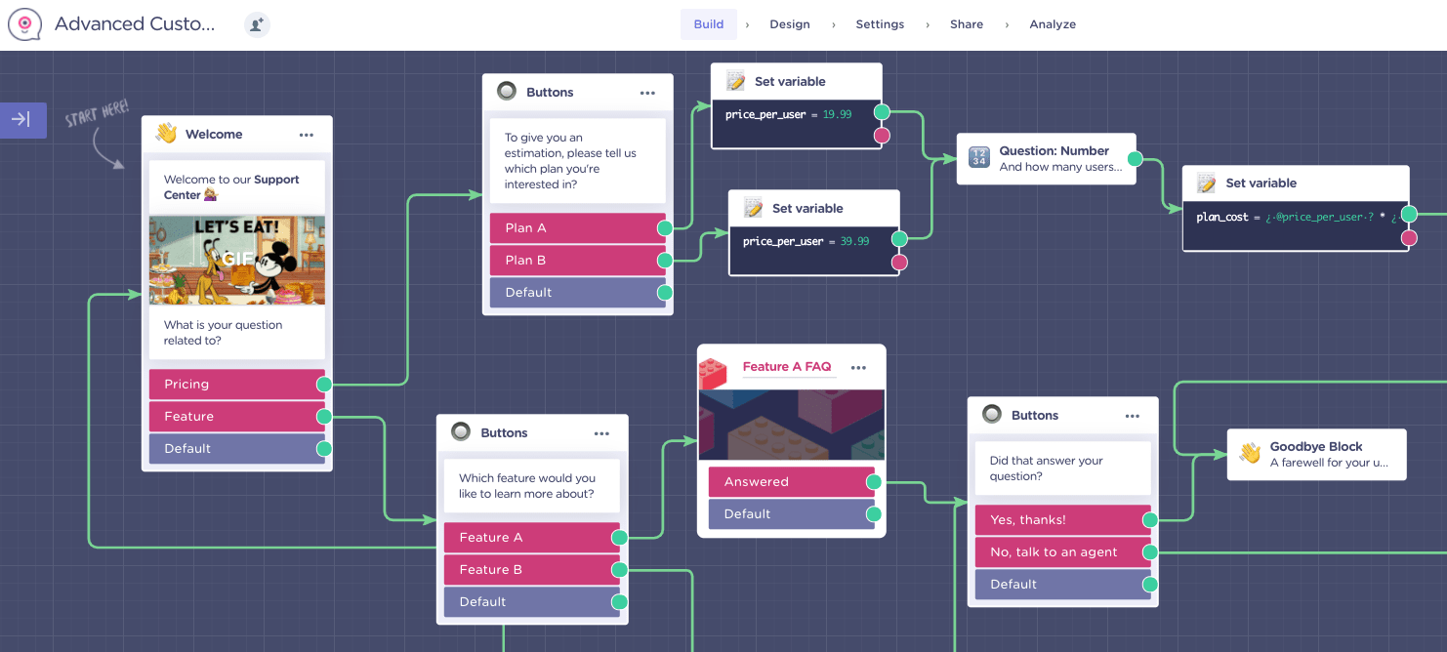Screen dimensions: 1447x652
Task: Click the GIF image in Welcome block
Action: pos(237,260)
